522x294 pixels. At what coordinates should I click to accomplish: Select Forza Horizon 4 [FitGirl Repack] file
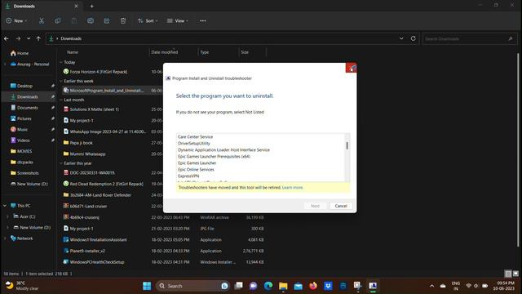[x=99, y=72]
